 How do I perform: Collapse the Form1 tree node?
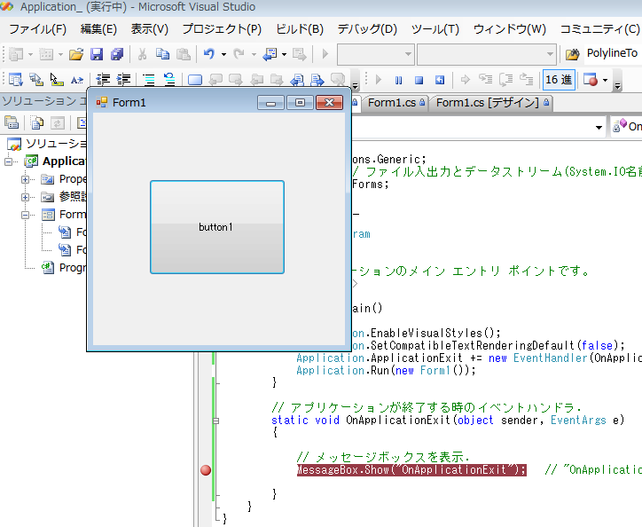click(25, 215)
